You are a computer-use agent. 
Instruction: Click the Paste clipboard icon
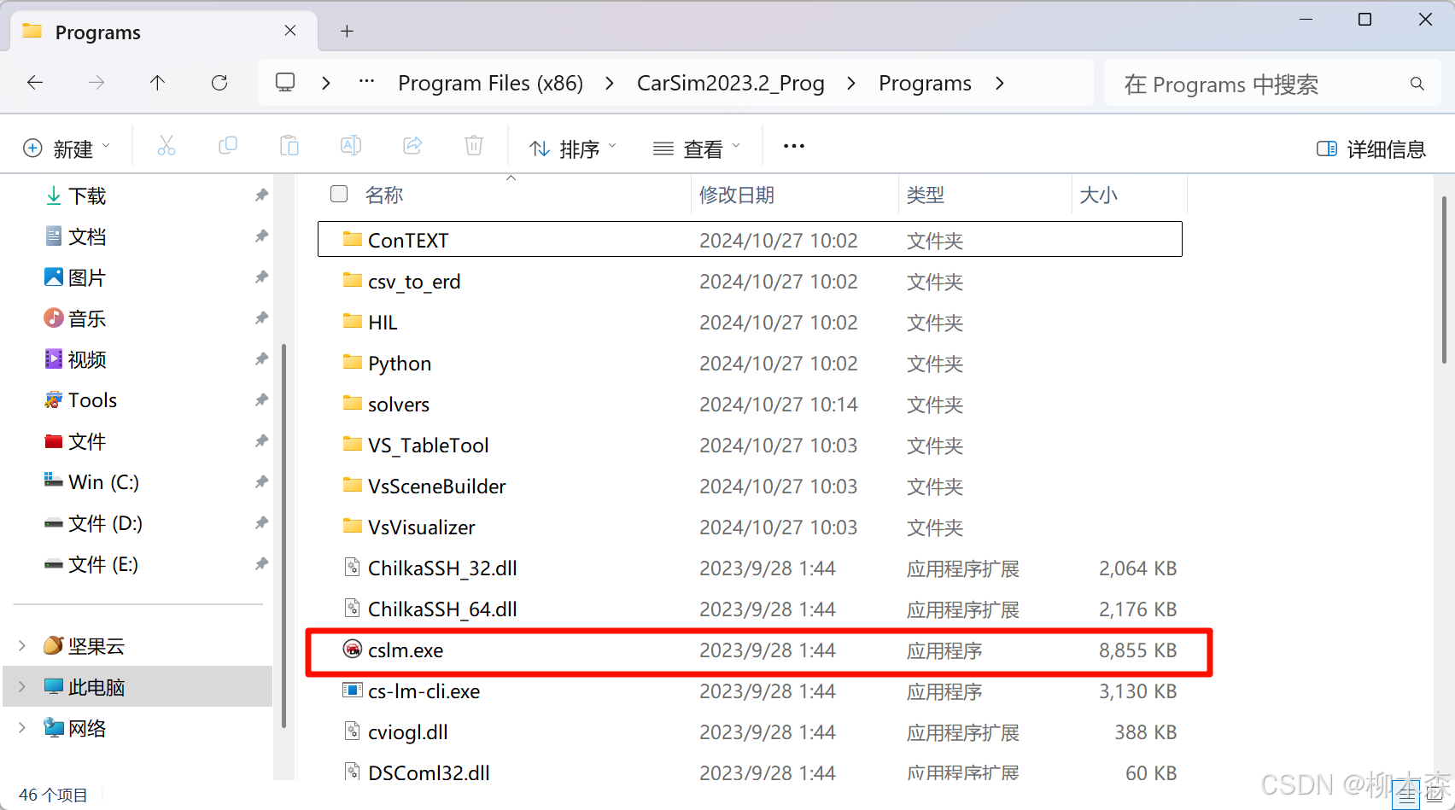click(x=289, y=146)
